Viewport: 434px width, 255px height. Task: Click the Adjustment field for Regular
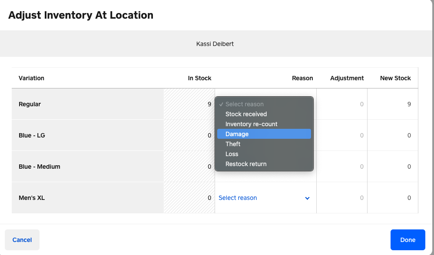[342, 104]
